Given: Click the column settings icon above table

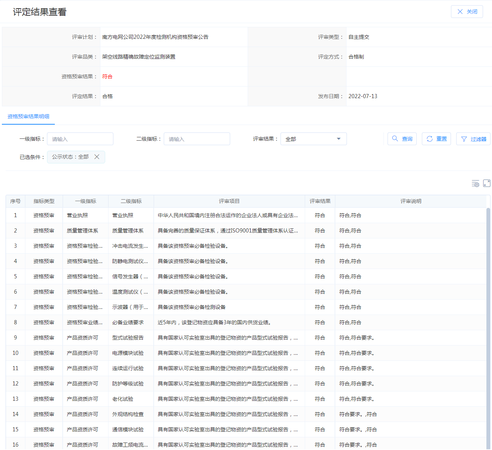Looking at the screenshot, I should (x=475, y=184).
